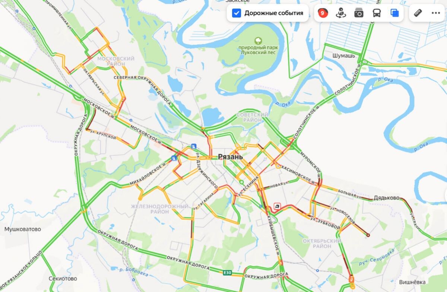Uncheck the Дорожные события checkbox
The height and width of the screenshot is (292, 447).
click(x=236, y=13)
